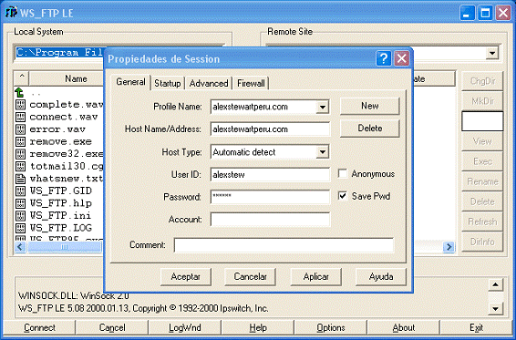Click the remote Exec button

[482, 161]
